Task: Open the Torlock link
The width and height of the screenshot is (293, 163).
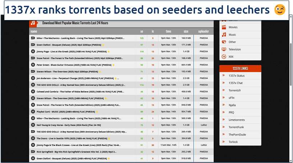Action: [x=233, y=142]
